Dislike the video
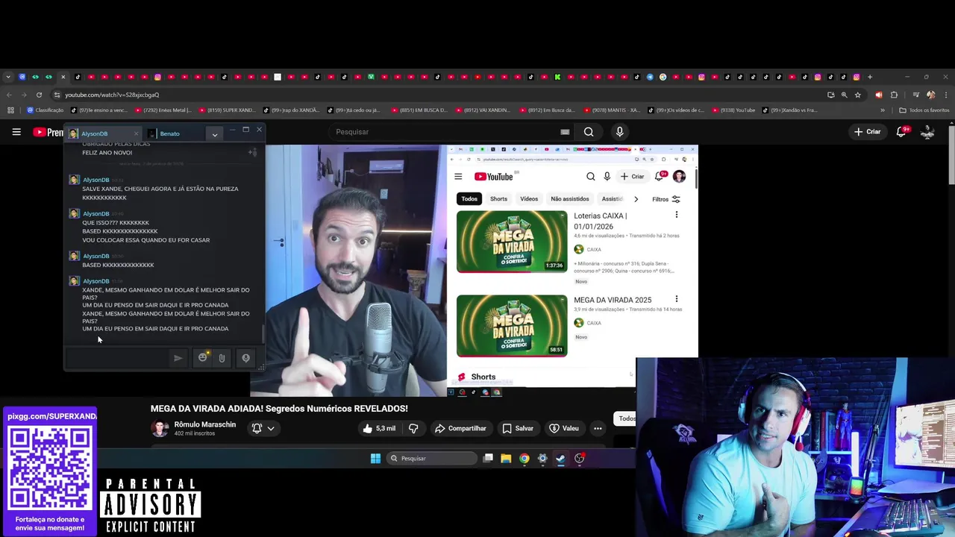This screenshot has width=955, height=537. coord(413,428)
